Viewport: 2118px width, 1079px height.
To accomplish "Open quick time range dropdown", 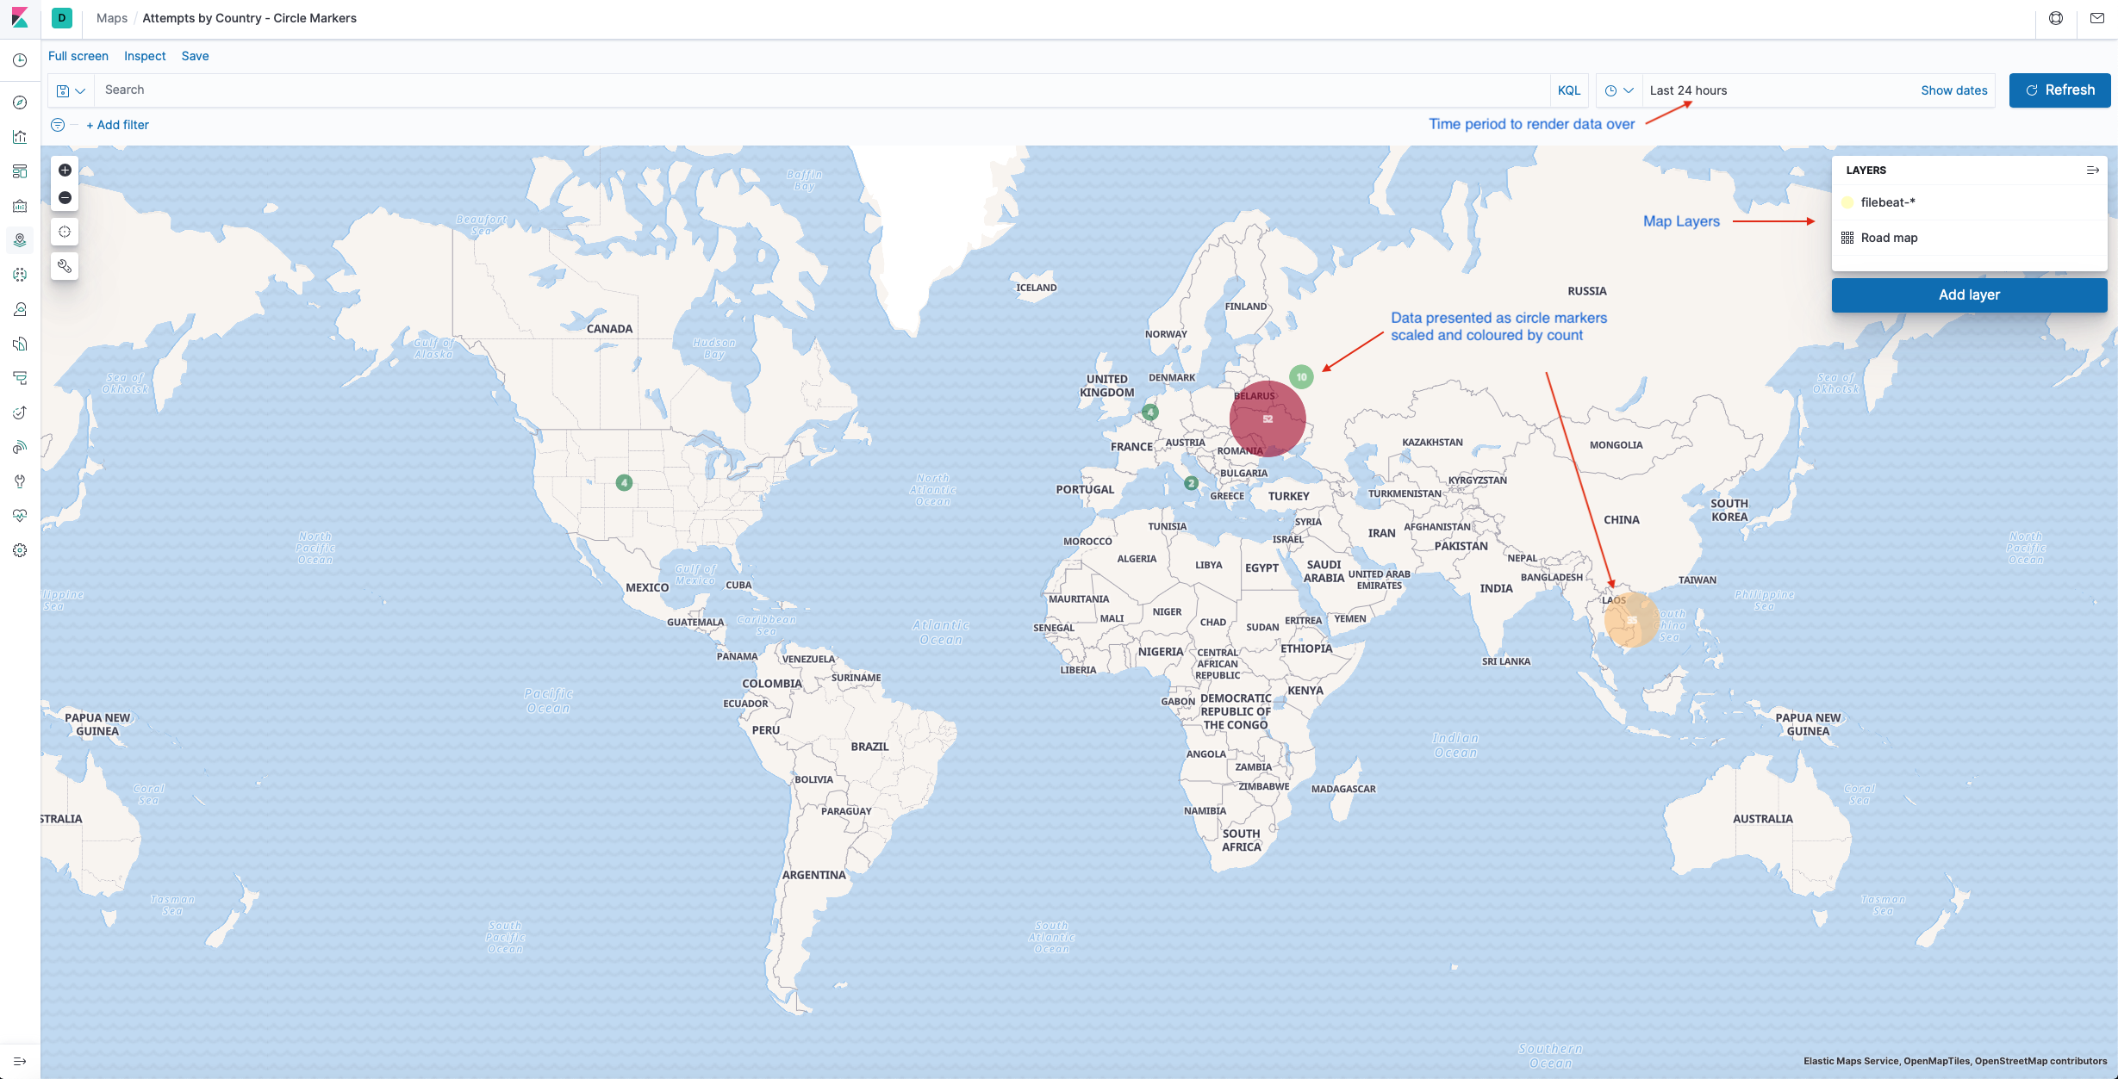I will pos(1618,90).
